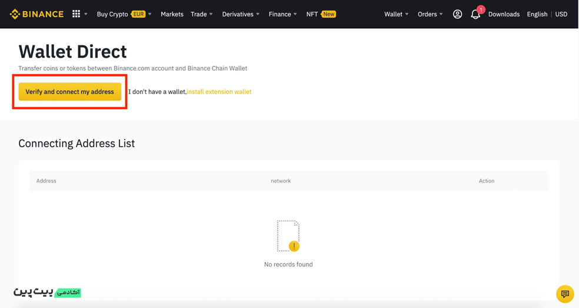Expand the Finance dropdown arrow
579x308 pixels.
(295, 14)
